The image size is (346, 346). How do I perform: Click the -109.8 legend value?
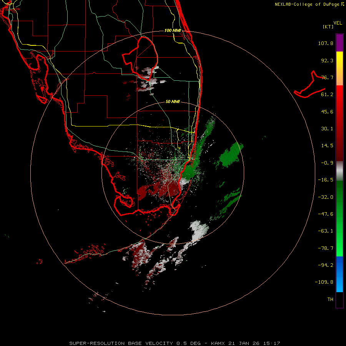324,282
